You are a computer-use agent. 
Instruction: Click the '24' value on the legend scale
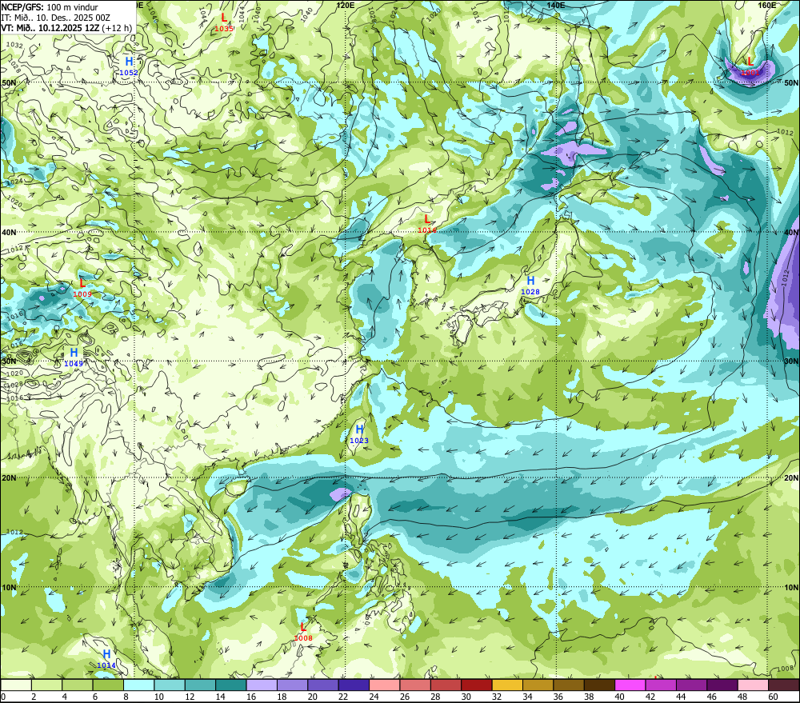(374, 697)
